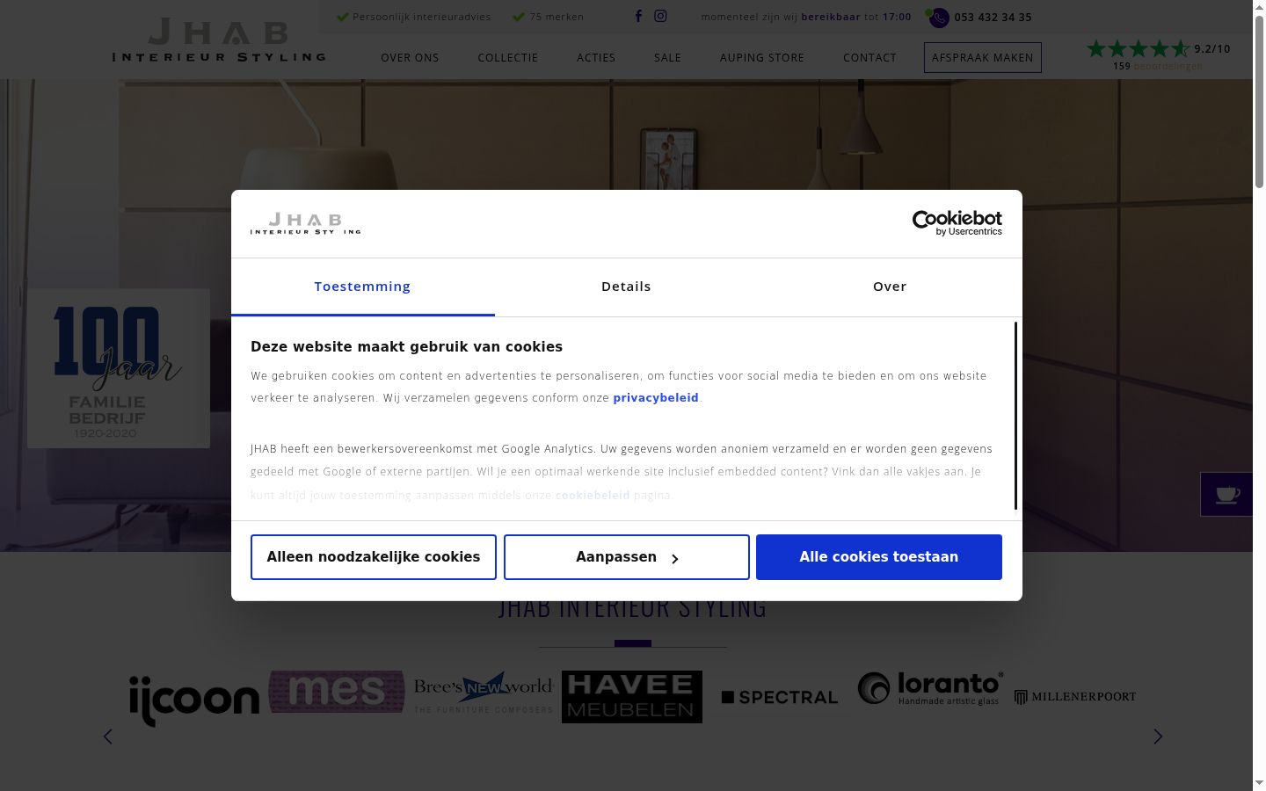Show next brands with right carousel arrow
Viewport: 1266px width, 791px height.
pyautogui.click(x=1158, y=737)
